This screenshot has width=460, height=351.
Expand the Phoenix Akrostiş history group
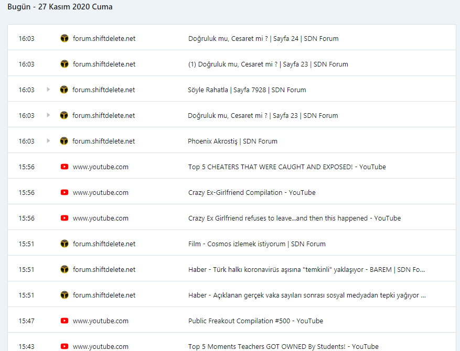[49, 141]
